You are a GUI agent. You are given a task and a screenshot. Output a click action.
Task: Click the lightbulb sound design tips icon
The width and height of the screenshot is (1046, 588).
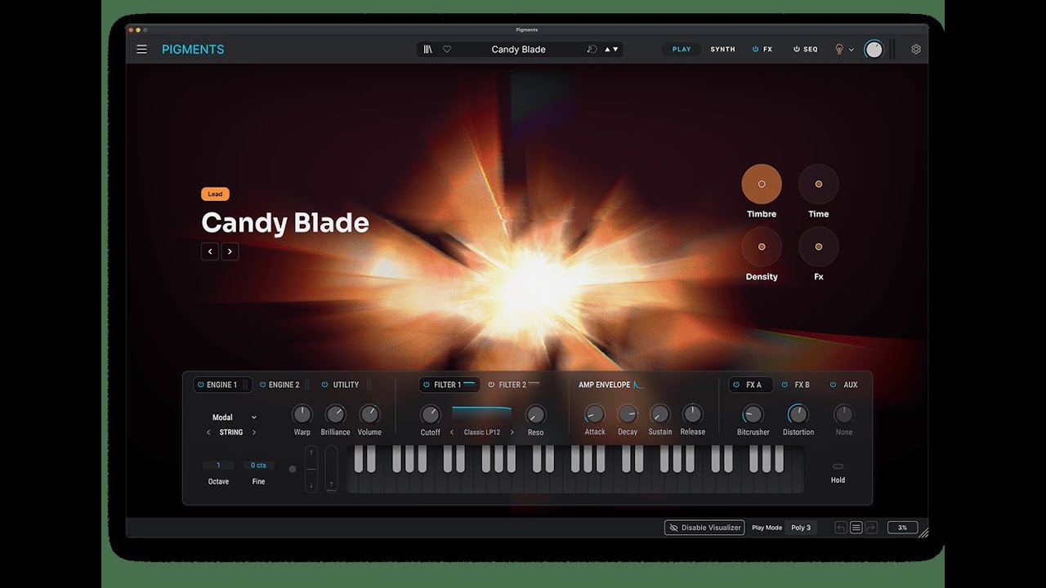838,49
